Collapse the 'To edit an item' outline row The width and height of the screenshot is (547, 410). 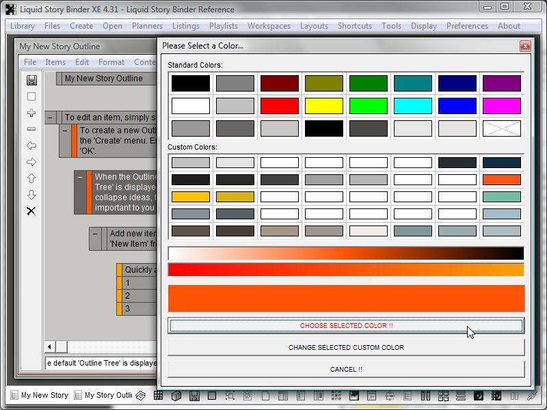[x=51, y=118]
